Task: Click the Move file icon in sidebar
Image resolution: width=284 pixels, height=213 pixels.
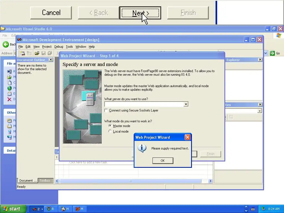Action: pos(9,77)
